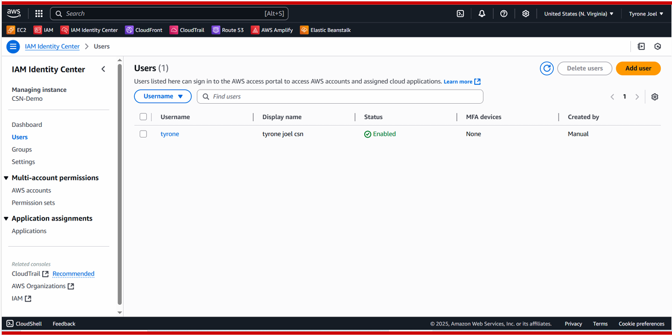Screen dimensions: 672x335
Task: Click the Add user button
Action: click(x=638, y=68)
